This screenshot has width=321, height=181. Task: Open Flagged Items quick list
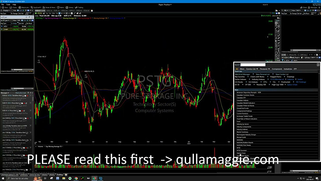[x=276, y=77]
